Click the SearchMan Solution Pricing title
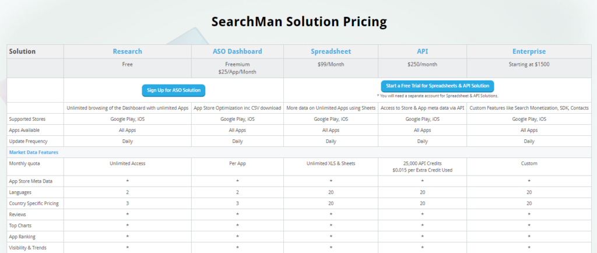The image size is (597, 253). 299,22
